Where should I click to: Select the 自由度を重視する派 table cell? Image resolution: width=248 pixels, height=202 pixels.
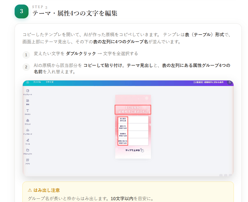[123, 135]
